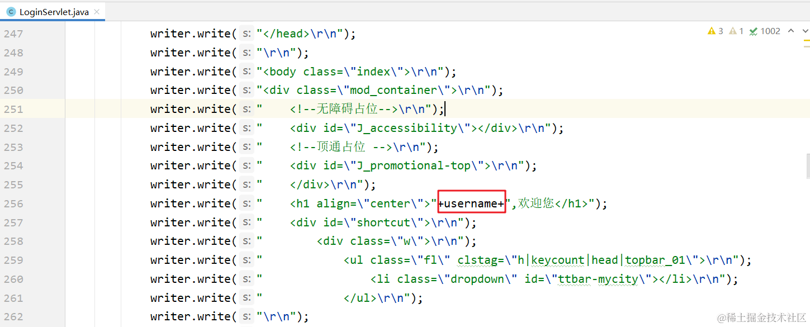
Task: Click the J_promotional-top div string
Action: (391, 166)
